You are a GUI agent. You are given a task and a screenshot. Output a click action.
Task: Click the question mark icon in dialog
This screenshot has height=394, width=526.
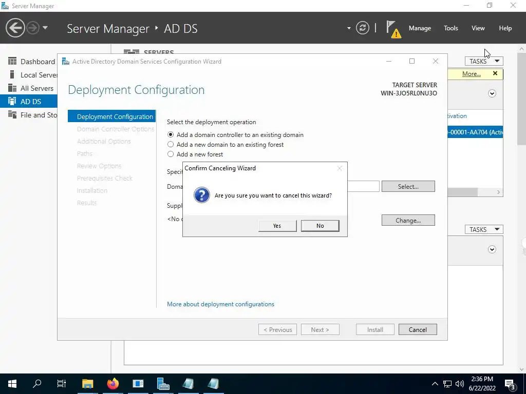[x=201, y=195]
